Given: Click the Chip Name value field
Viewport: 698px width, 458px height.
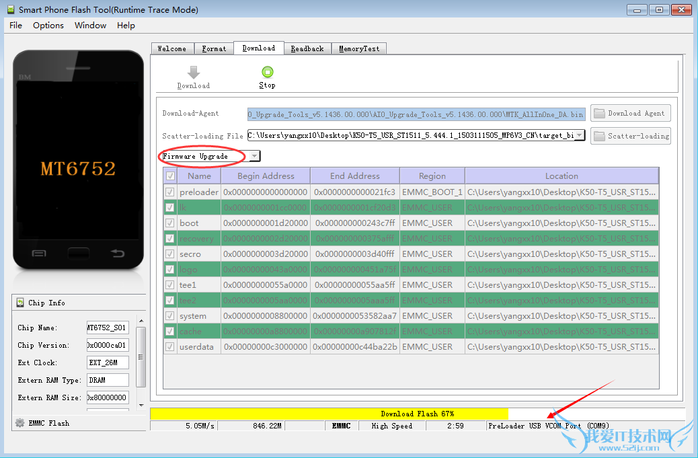Looking at the screenshot, I should click(x=108, y=328).
